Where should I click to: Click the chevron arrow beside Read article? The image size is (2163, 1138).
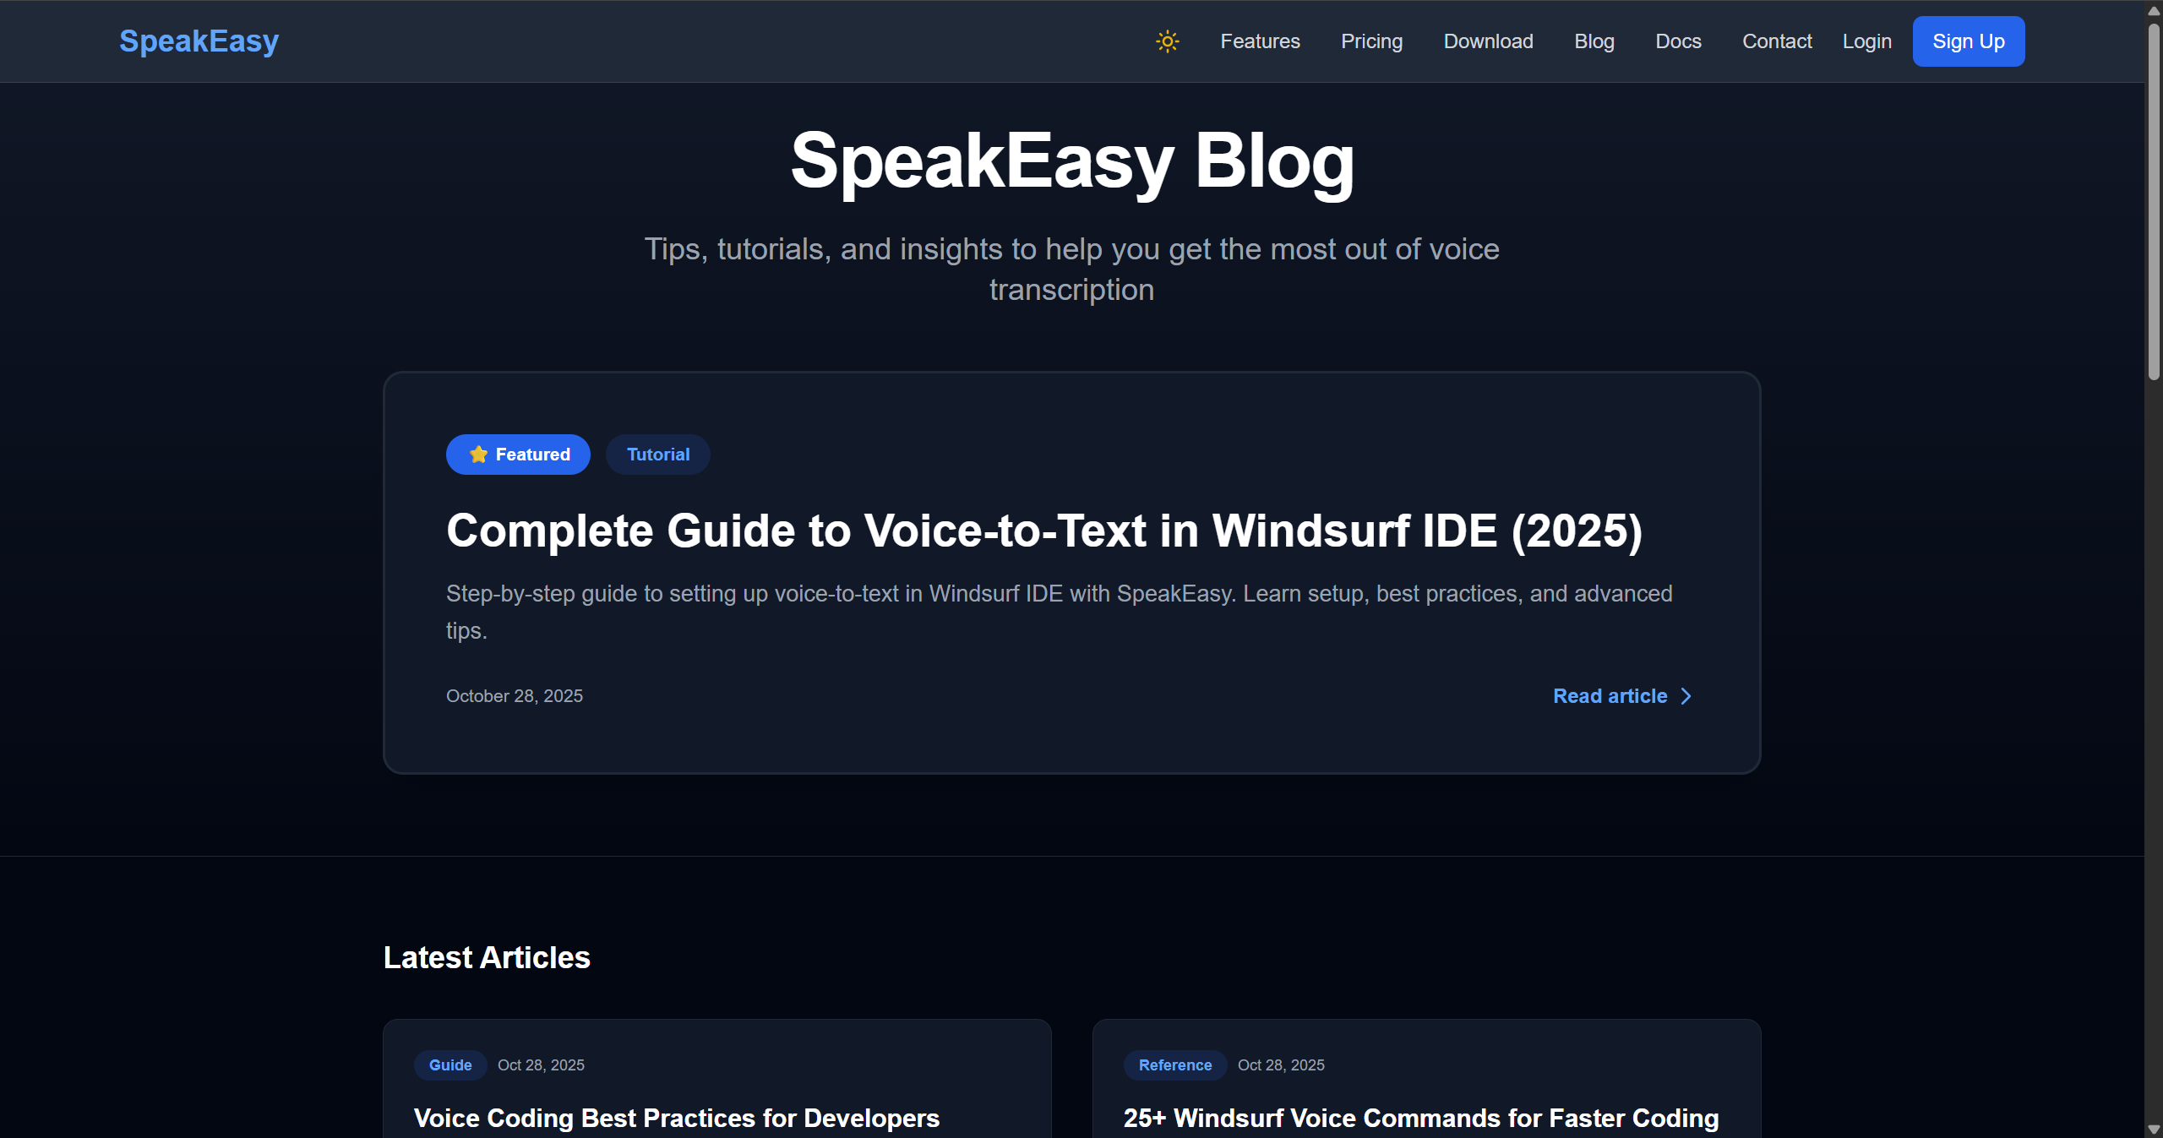tap(1686, 696)
